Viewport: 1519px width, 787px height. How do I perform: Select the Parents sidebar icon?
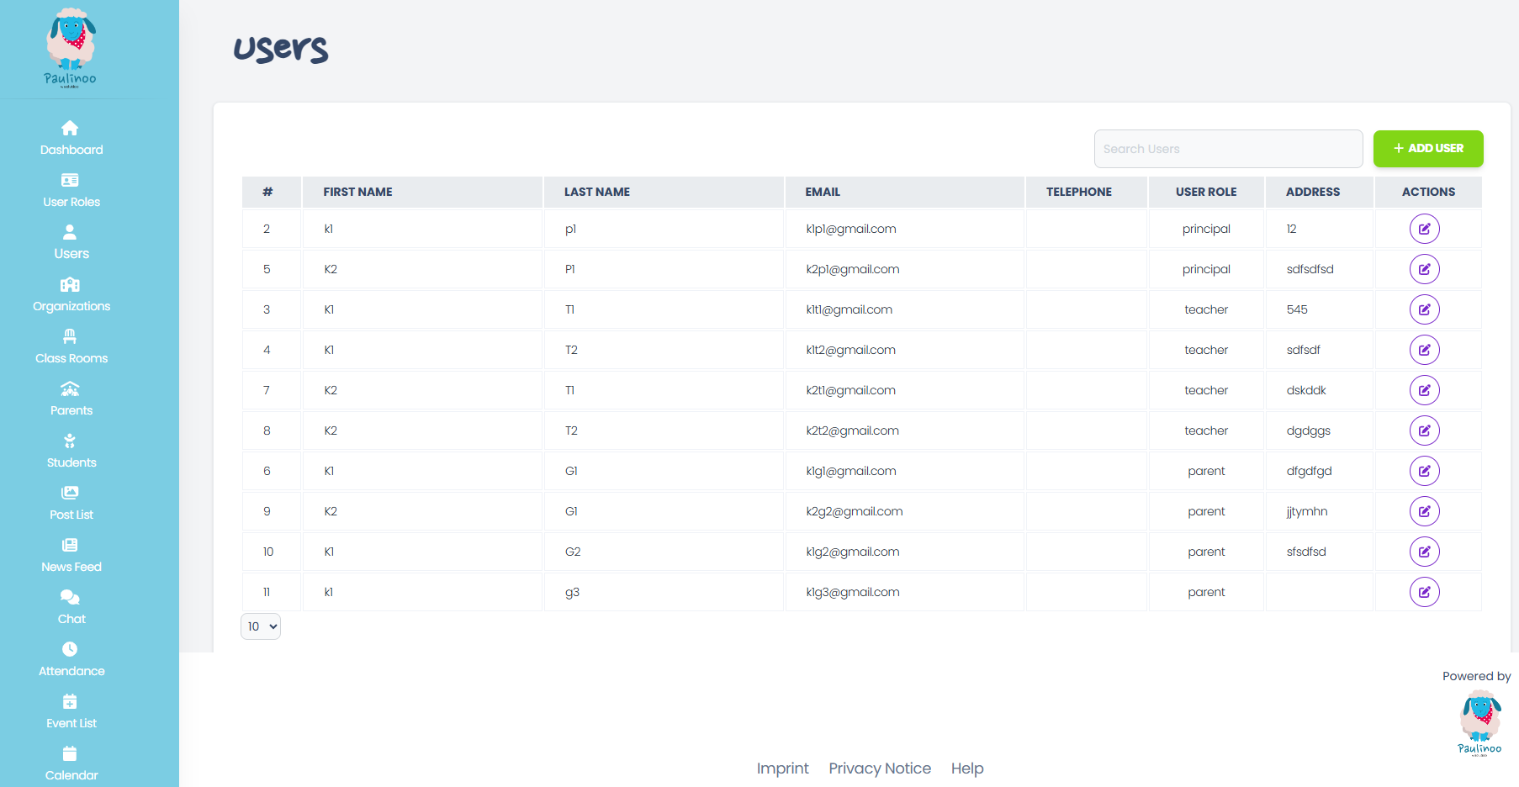pyautogui.click(x=71, y=388)
